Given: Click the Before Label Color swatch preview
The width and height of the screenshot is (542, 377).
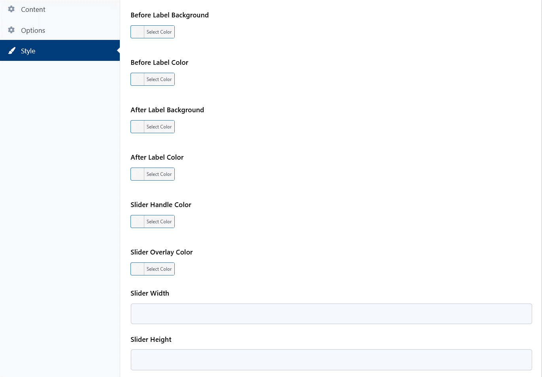Looking at the screenshot, I should [137, 79].
